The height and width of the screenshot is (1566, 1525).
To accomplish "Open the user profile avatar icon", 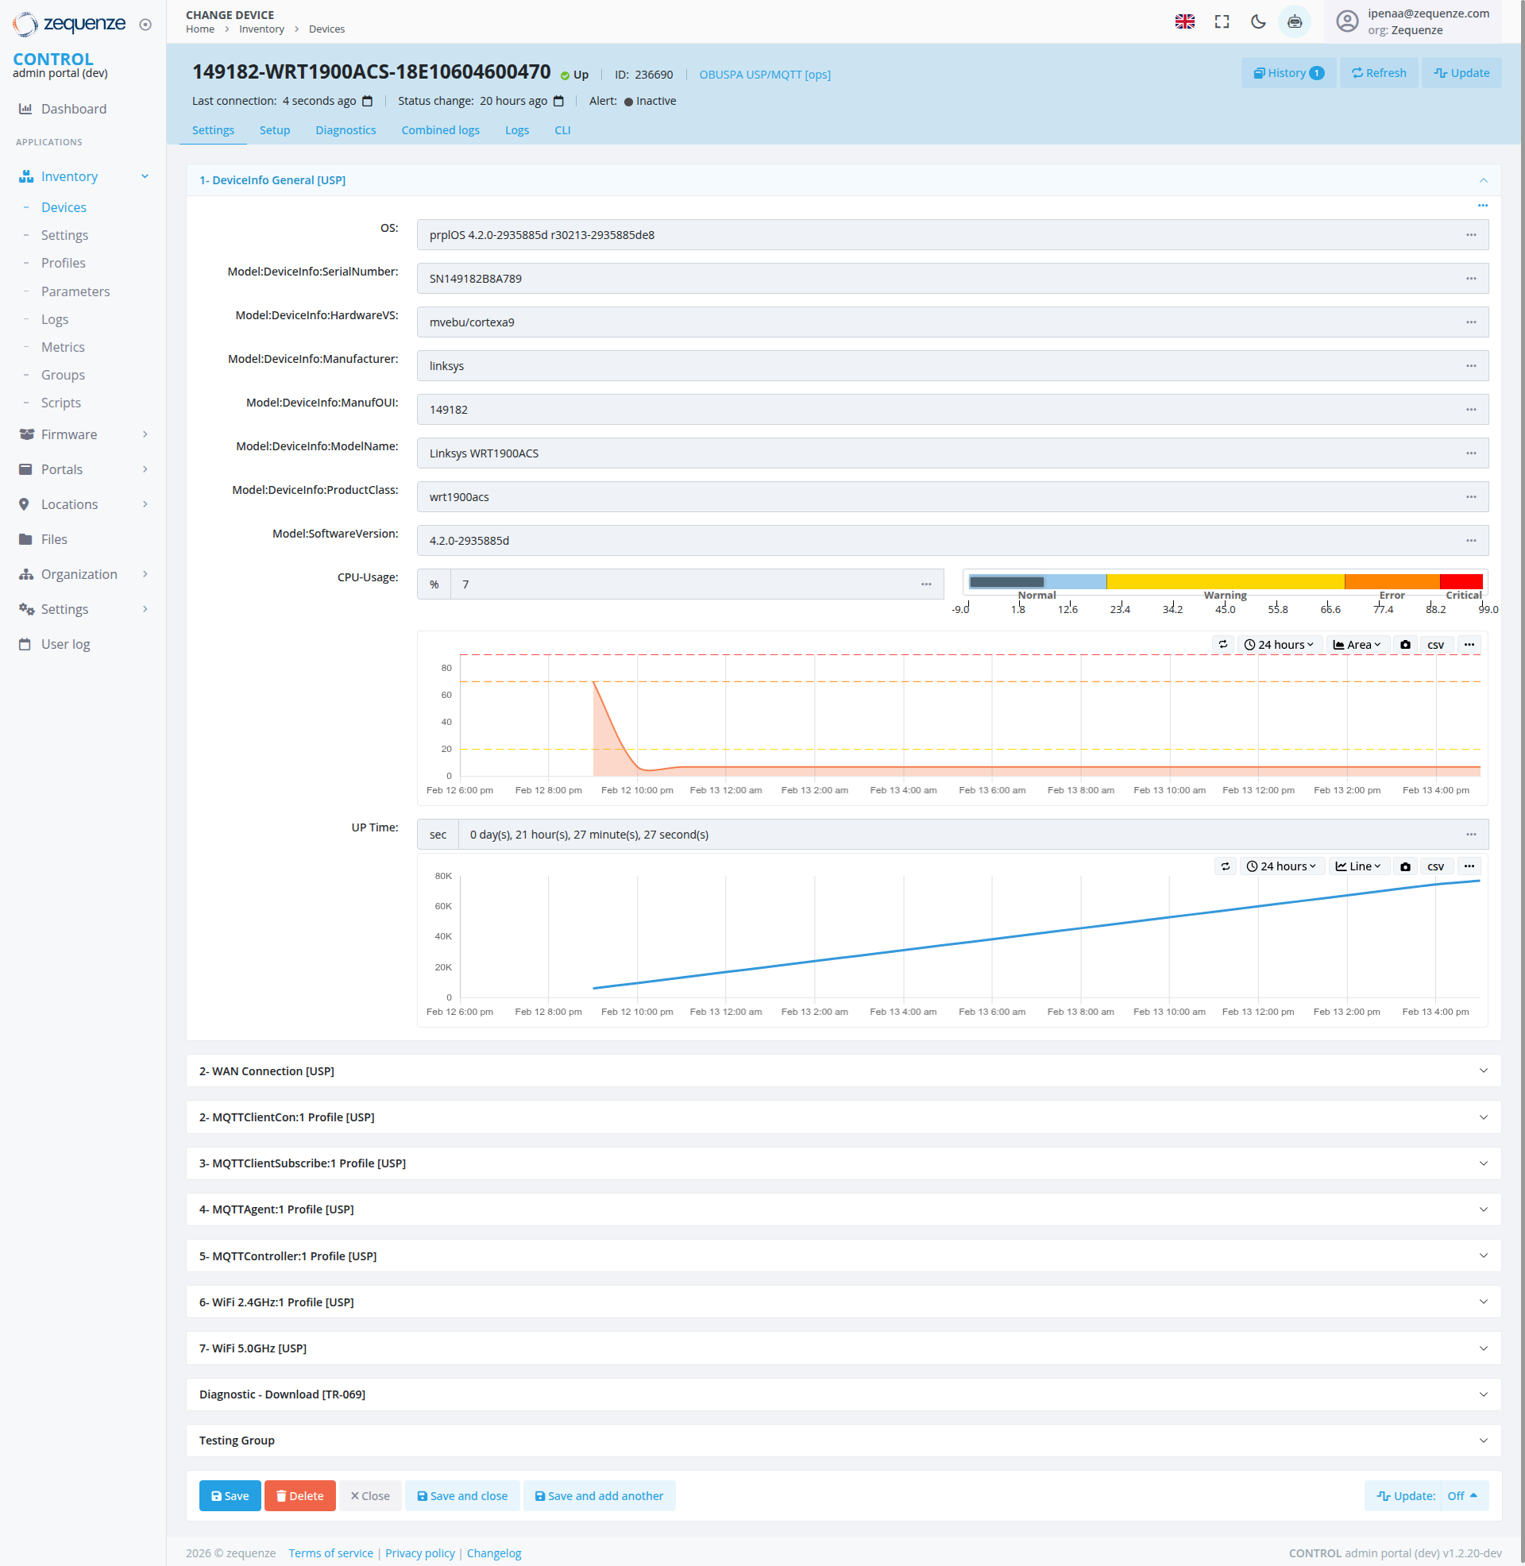I will 1346,21.
